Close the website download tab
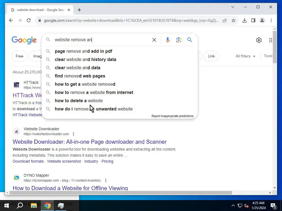 pyautogui.click(x=69, y=10)
